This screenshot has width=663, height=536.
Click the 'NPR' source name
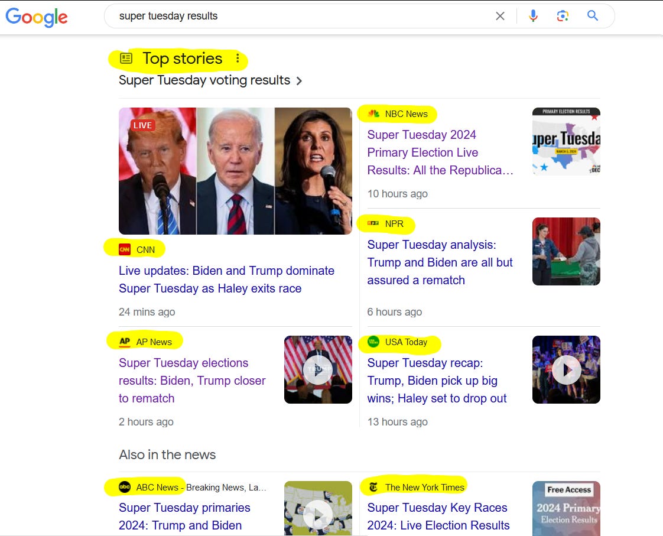pos(394,223)
